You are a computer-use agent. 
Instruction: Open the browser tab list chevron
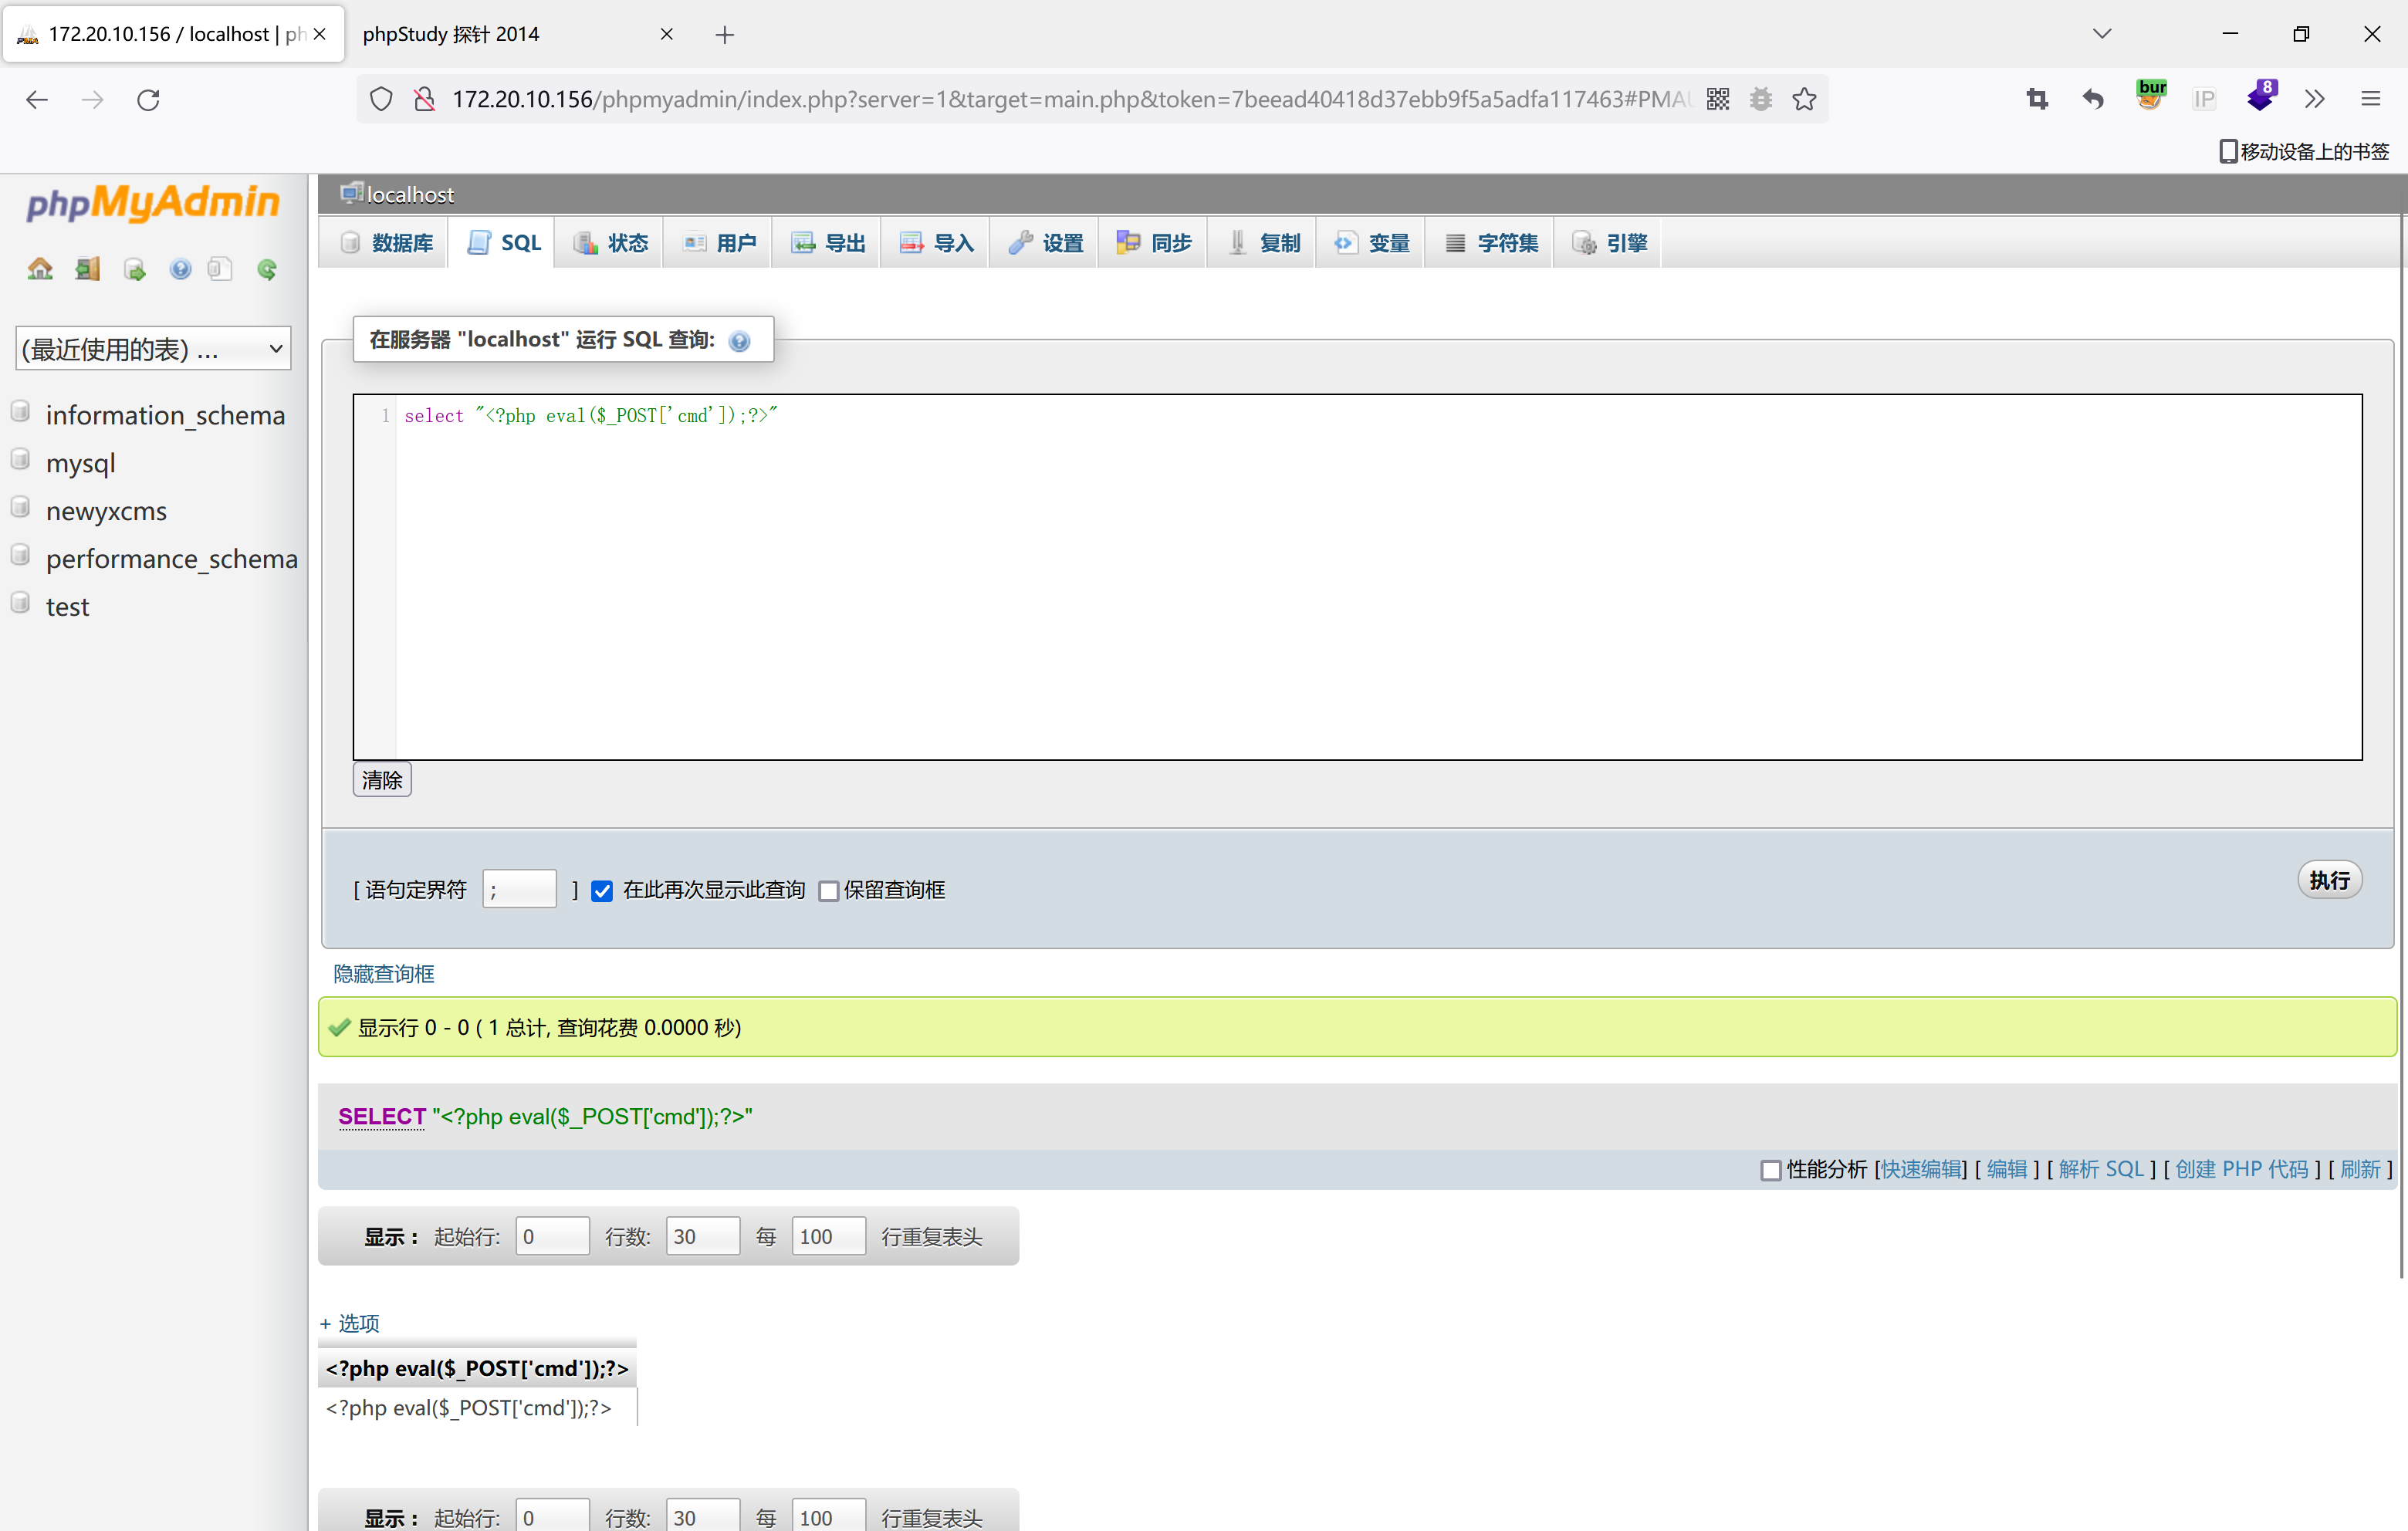pos(2102,33)
